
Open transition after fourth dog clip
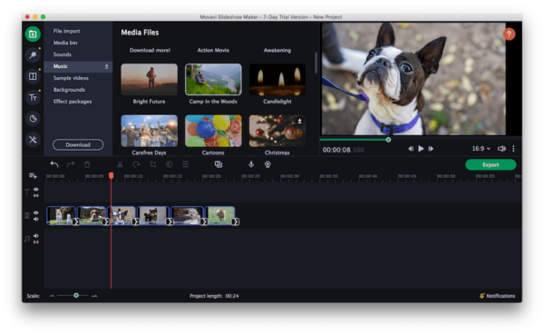[x=170, y=221]
